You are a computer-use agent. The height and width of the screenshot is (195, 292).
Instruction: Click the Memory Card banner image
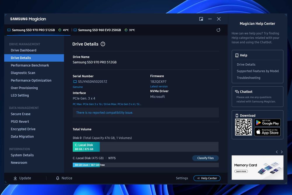[258, 168]
